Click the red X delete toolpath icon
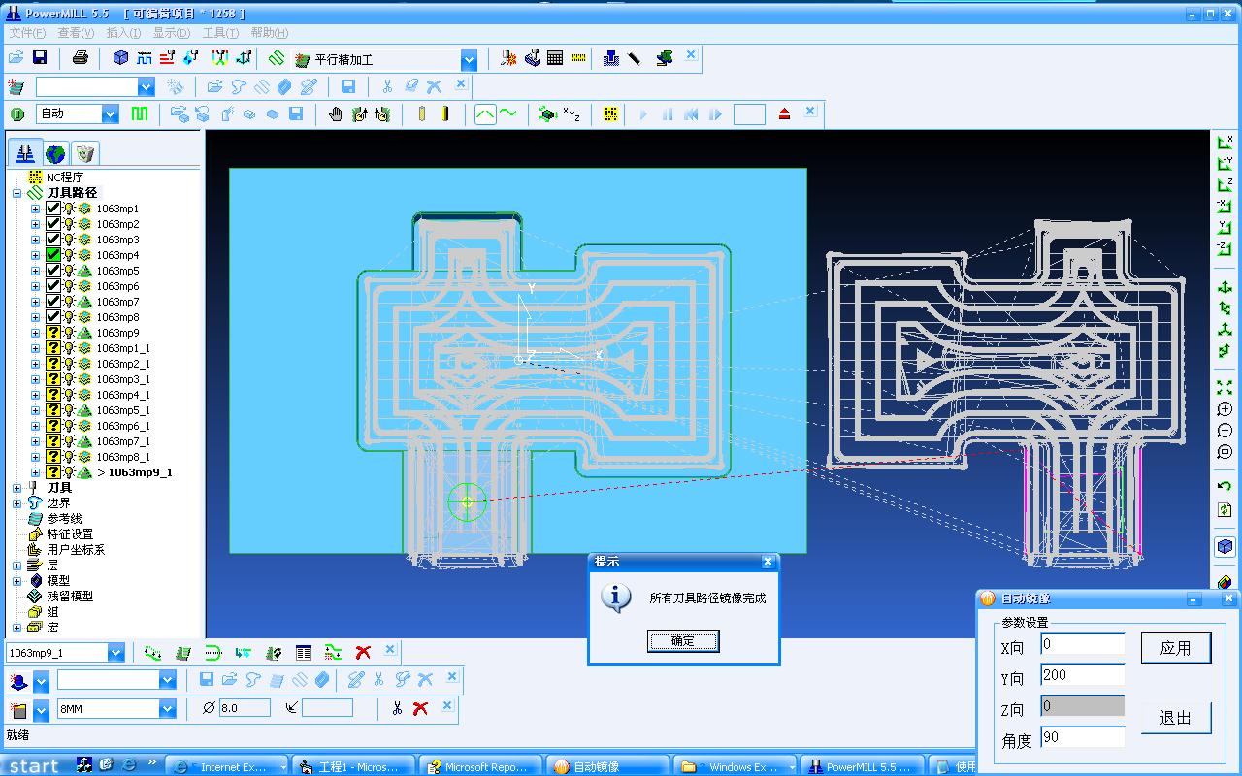This screenshot has height=776, width=1242. (363, 653)
